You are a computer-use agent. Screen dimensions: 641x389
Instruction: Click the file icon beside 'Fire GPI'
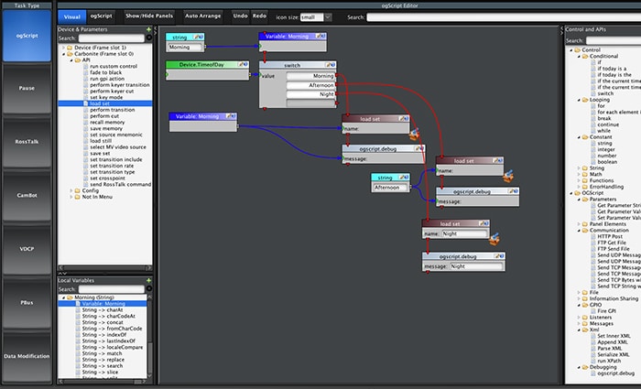pyautogui.click(x=593, y=310)
